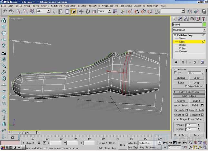The image size is (208, 151).
Task: Click the Play Animation button
Action: point(175,143)
